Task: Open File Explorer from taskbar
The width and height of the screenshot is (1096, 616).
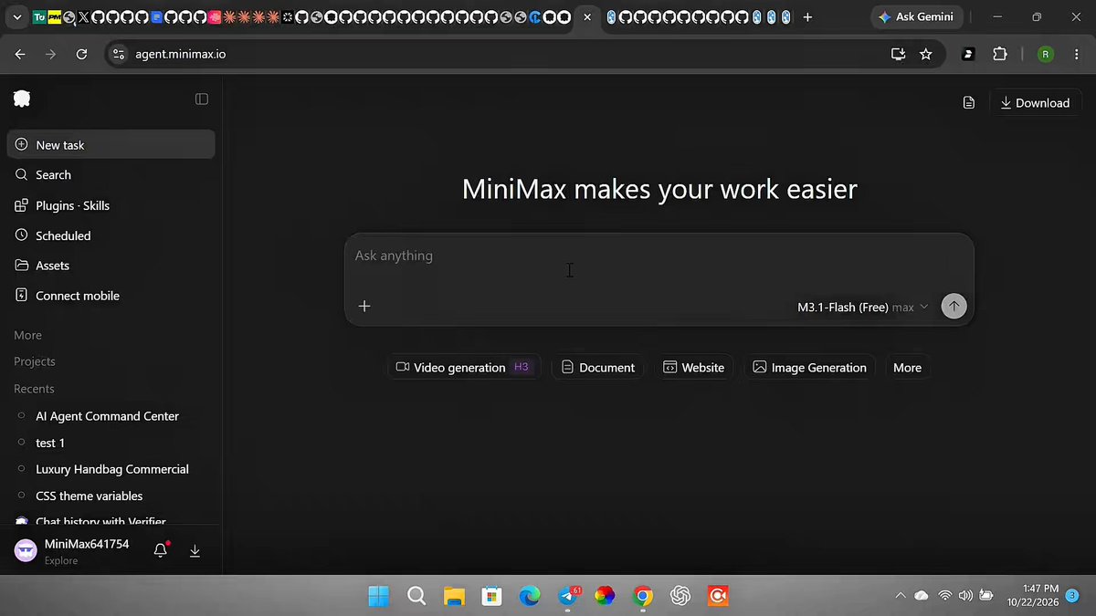Action: [454, 596]
